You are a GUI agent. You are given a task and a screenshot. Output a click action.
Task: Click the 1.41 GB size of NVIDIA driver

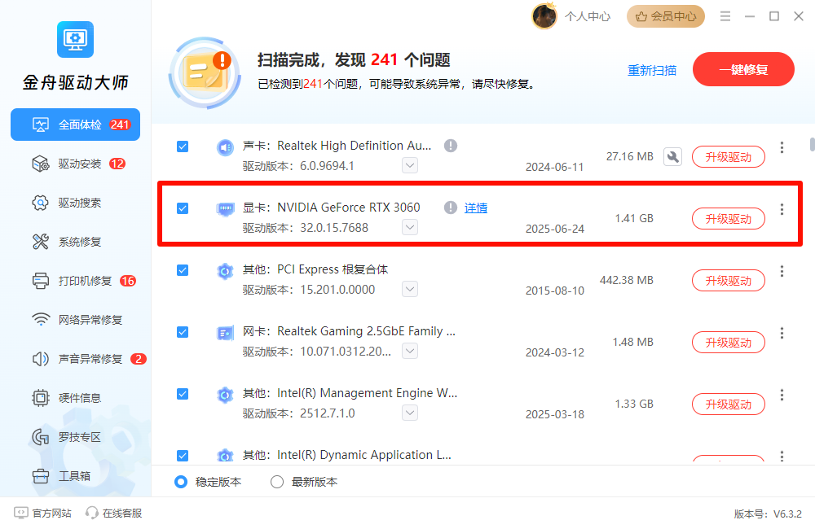(634, 219)
